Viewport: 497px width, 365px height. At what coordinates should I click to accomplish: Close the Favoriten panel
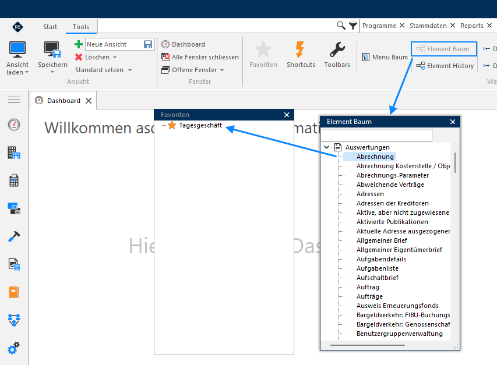287,115
